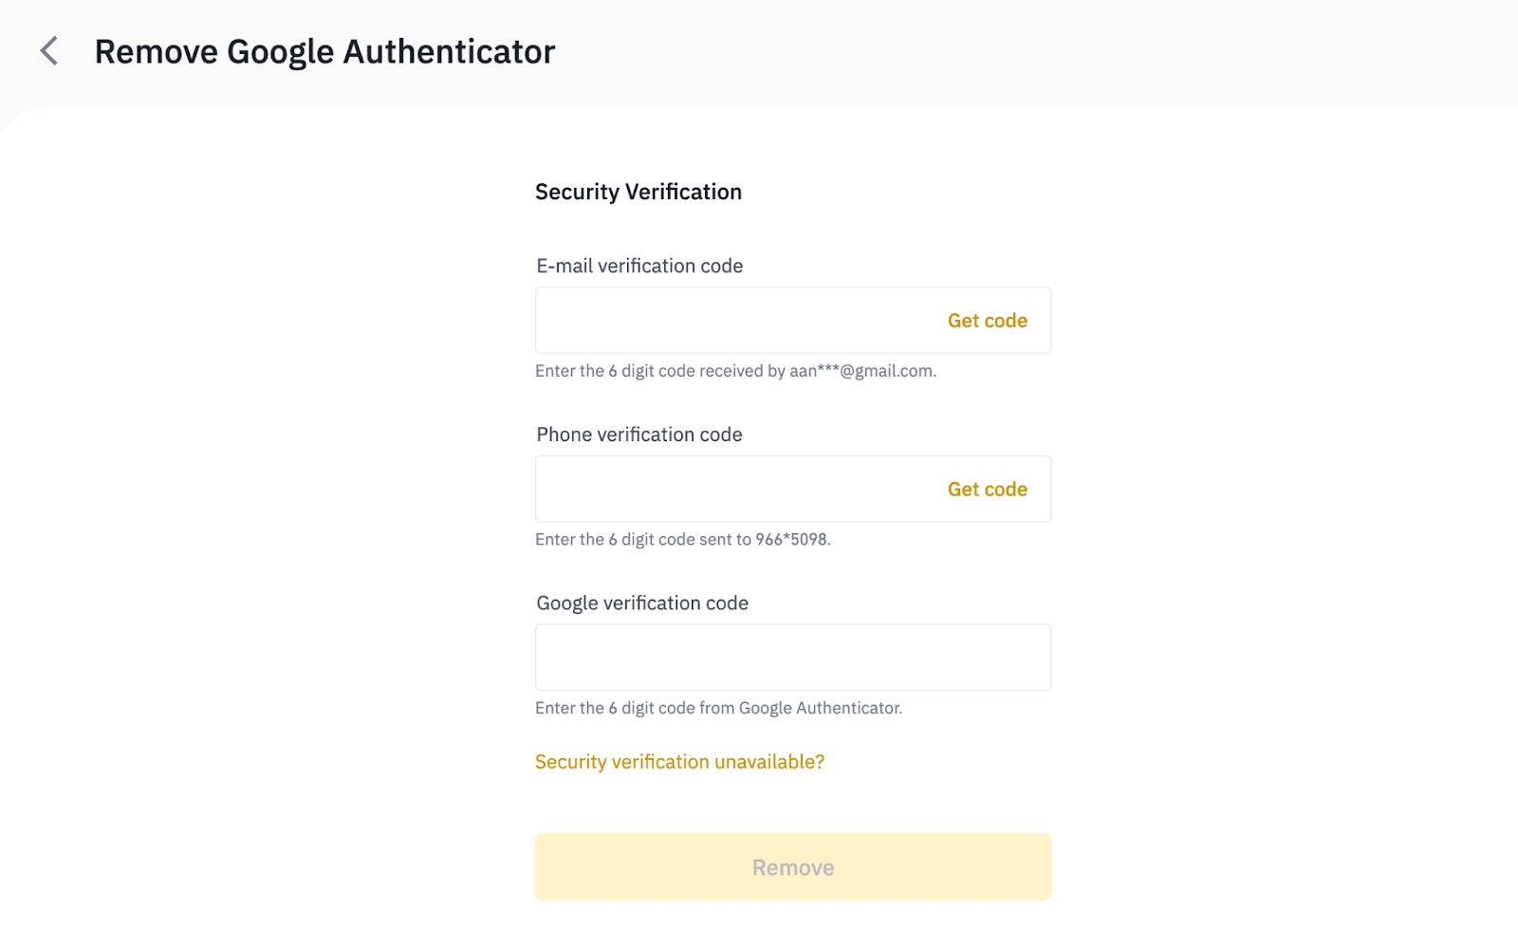
Task: Click the 'Enter the 6 digit code sent to' hint
Action: (643, 540)
